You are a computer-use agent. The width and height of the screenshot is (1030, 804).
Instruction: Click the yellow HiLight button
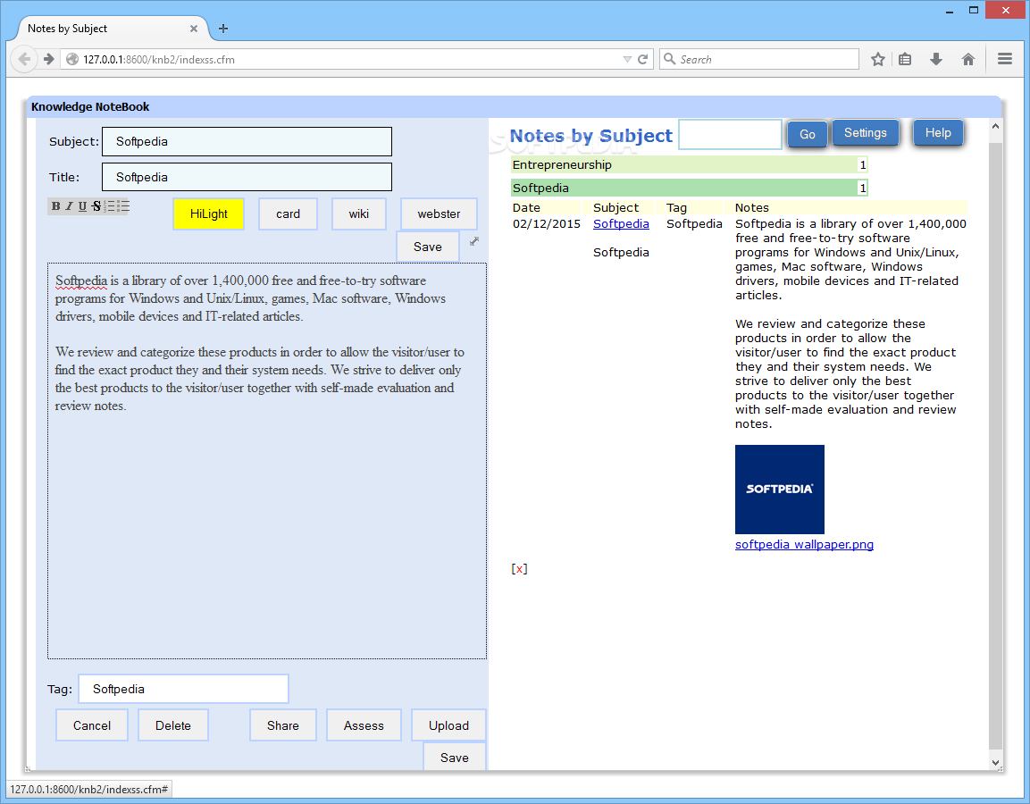[209, 214]
